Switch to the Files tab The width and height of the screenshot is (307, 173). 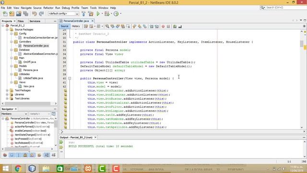pos(21,21)
